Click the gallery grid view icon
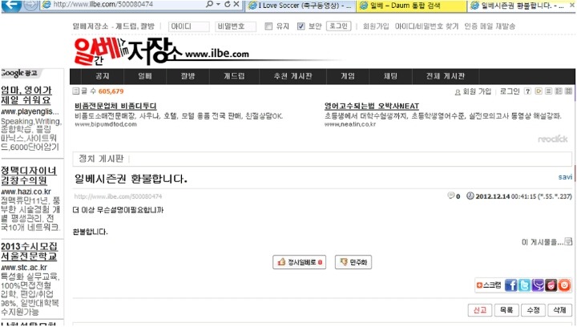 pyautogui.click(x=568, y=91)
